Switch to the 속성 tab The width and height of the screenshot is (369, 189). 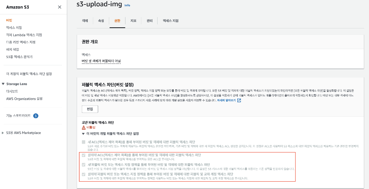tap(101, 21)
